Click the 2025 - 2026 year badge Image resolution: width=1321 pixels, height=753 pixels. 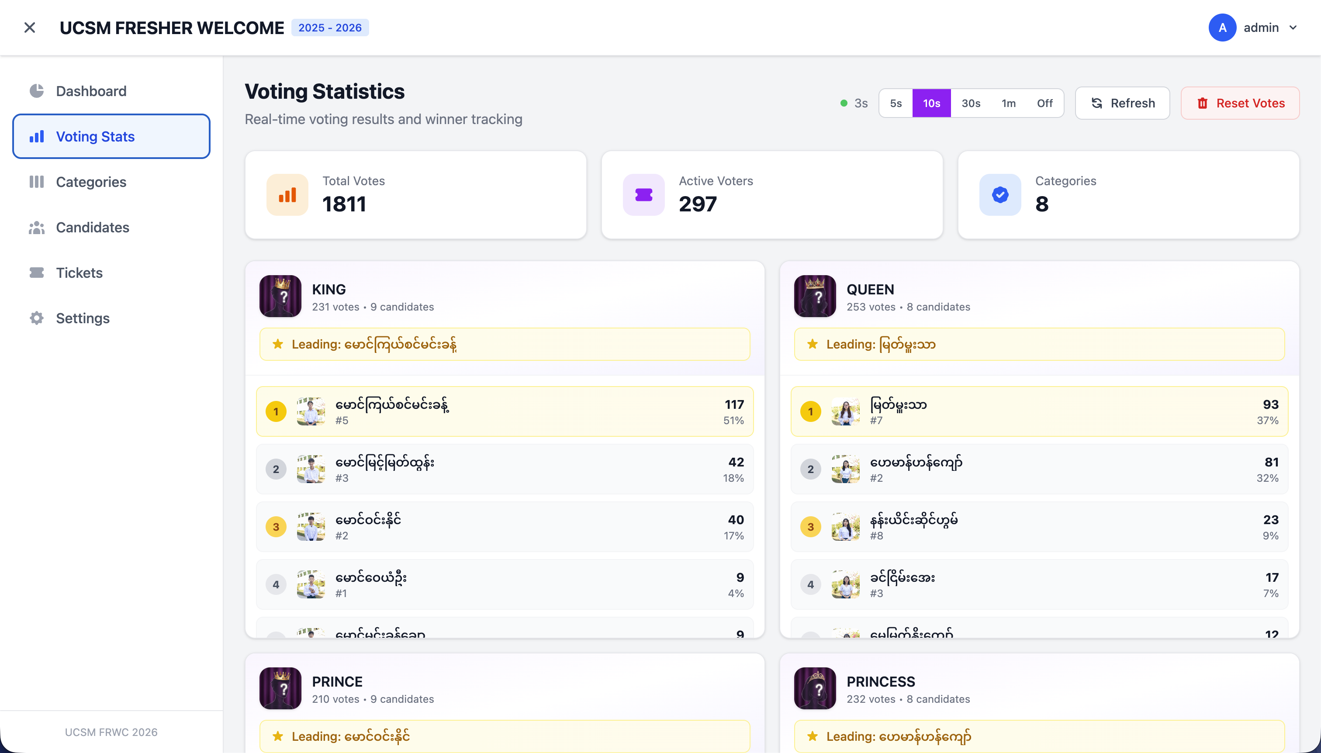[330, 28]
